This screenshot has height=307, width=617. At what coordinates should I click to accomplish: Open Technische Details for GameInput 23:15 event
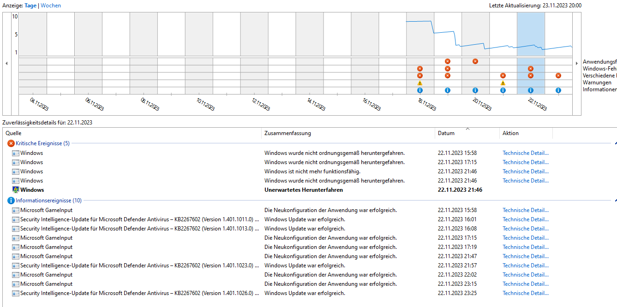526,284
